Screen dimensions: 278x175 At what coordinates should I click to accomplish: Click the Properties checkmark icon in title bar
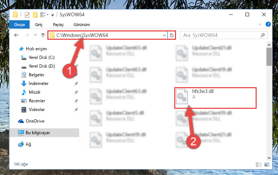(27, 15)
